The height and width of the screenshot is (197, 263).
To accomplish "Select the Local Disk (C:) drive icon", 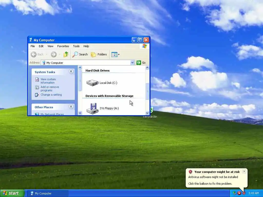I will pyautogui.click(x=92, y=83).
